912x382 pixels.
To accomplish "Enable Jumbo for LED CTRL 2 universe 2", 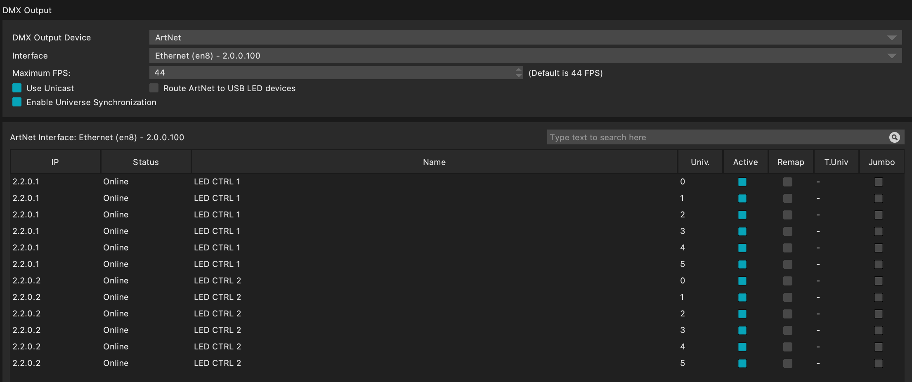I will [879, 314].
